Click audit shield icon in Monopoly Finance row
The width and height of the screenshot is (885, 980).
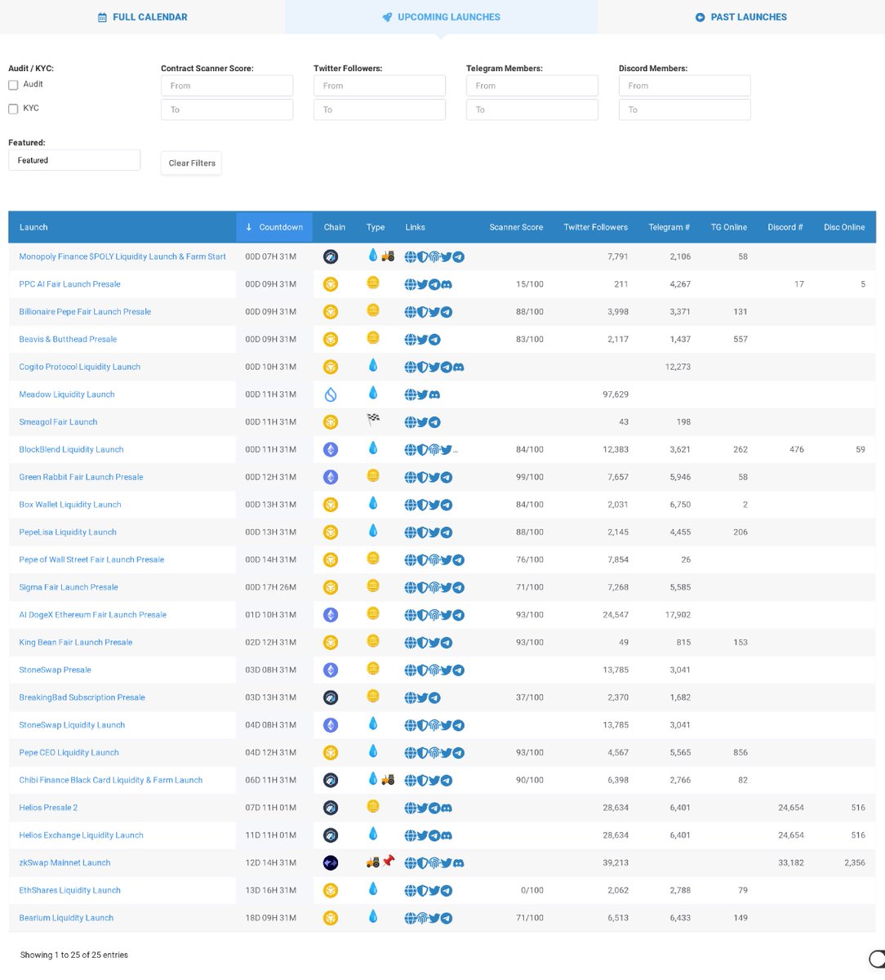[x=422, y=256]
